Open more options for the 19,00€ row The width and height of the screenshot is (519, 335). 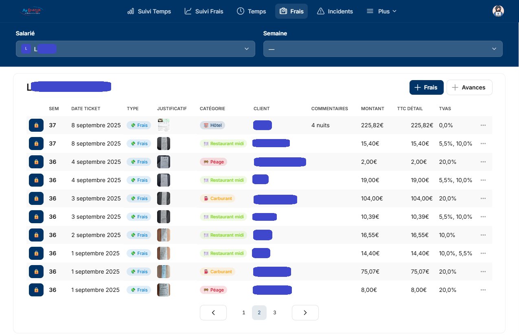[483, 180]
